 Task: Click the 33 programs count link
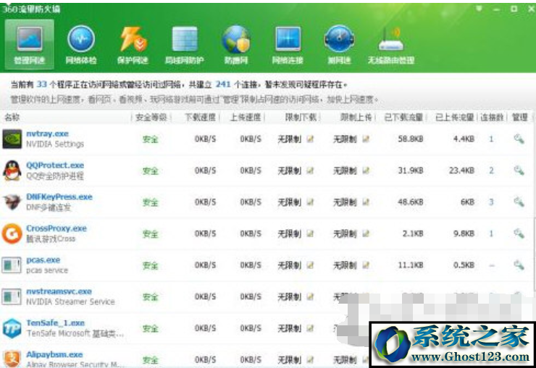pos(41,84)
